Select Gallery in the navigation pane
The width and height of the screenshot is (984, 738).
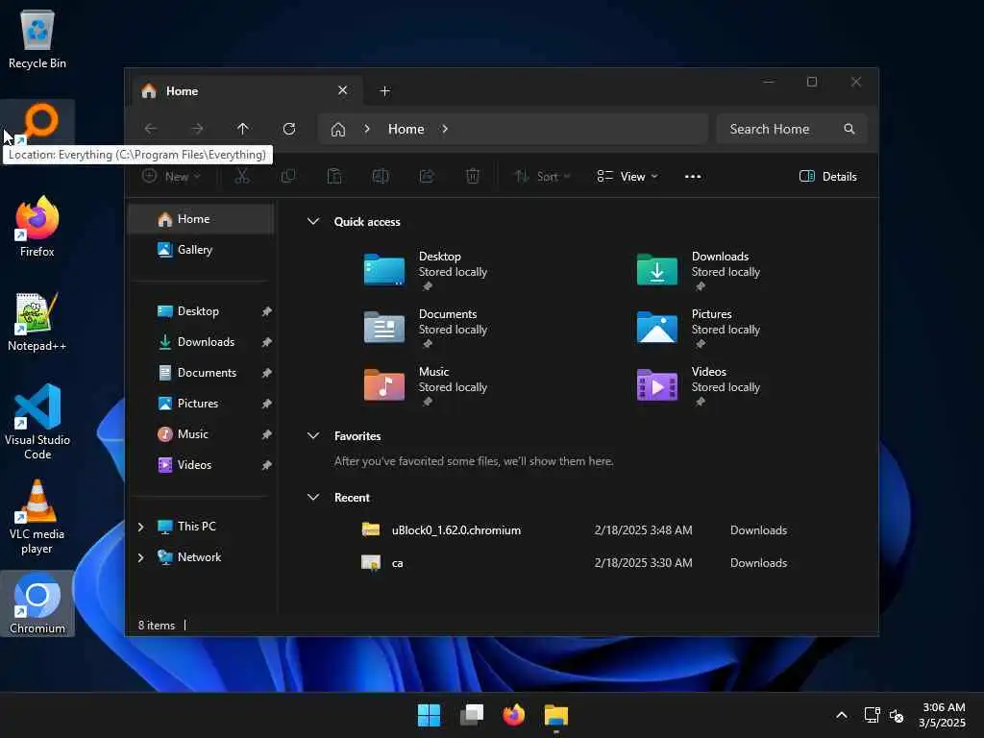click(201, 250)
